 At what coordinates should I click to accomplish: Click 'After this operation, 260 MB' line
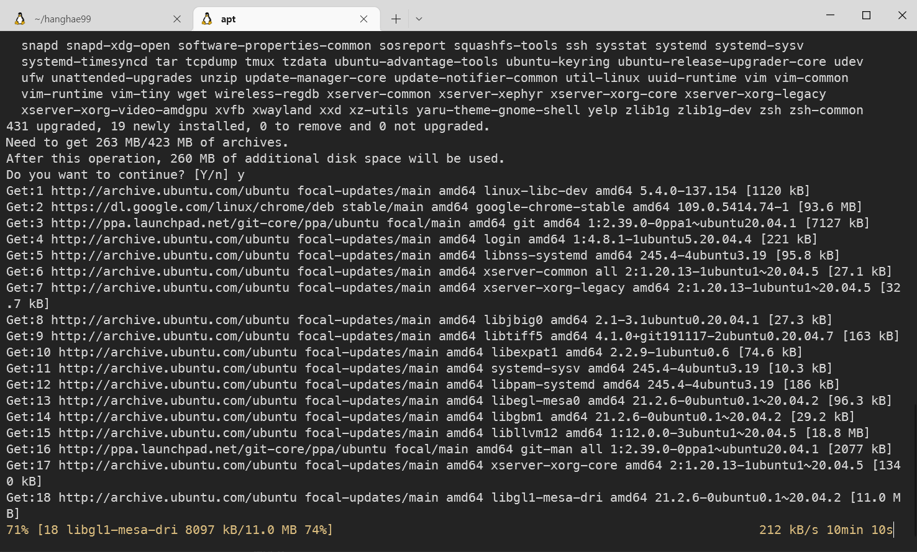(255, 158)
